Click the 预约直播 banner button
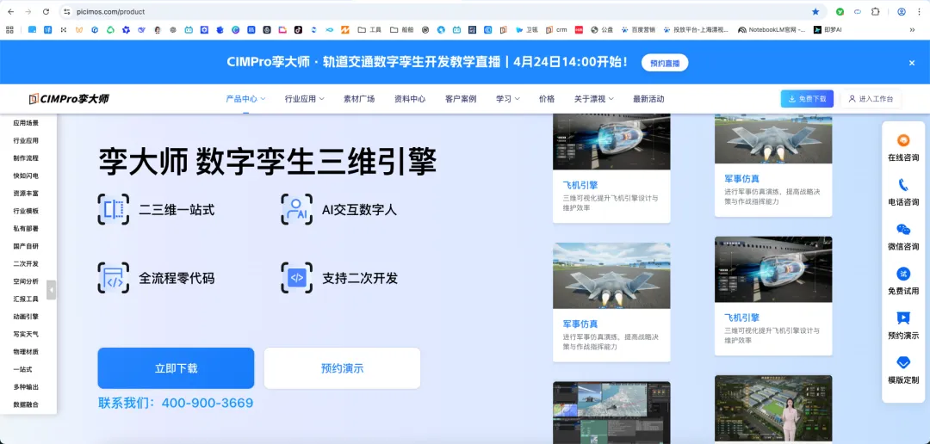The image size is (930, 444). pos(664,62)
